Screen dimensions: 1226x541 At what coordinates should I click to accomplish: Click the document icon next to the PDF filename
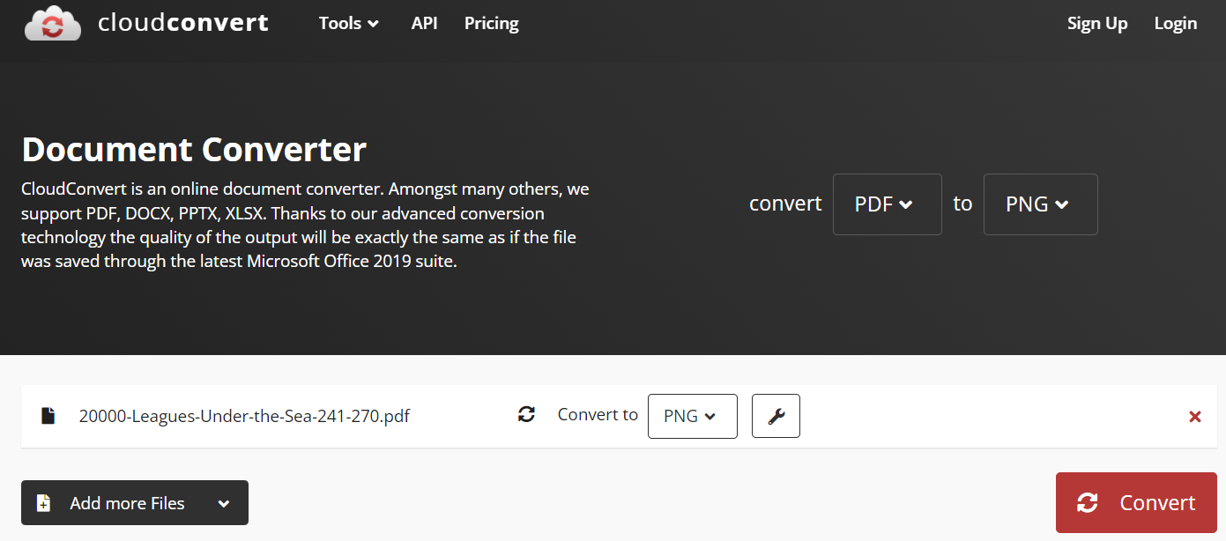(x=48, y=415)
